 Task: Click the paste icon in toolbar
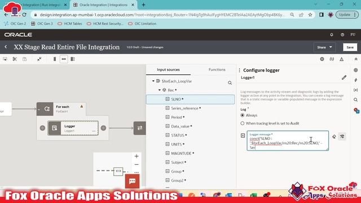click(25, 59)
